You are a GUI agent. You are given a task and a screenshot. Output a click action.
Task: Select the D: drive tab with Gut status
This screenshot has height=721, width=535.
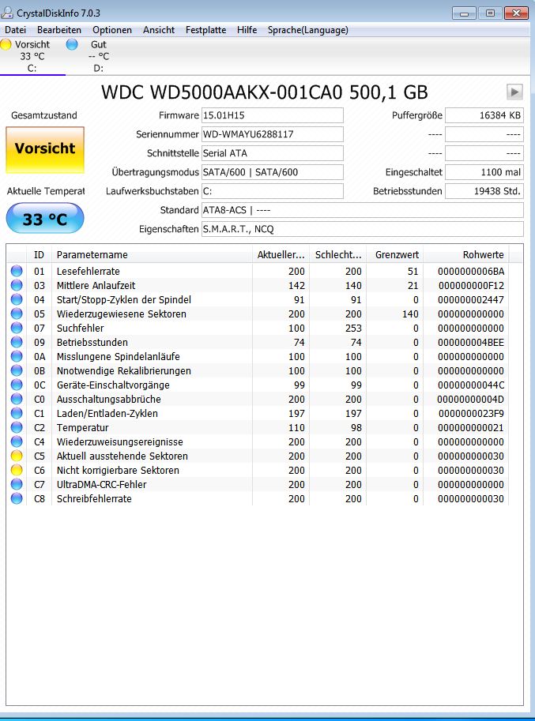pos(99,56)
